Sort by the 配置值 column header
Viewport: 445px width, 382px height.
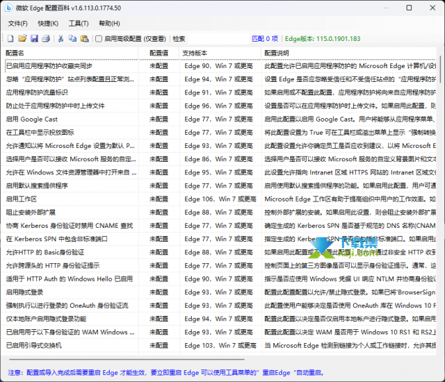(x=159, y=53)
